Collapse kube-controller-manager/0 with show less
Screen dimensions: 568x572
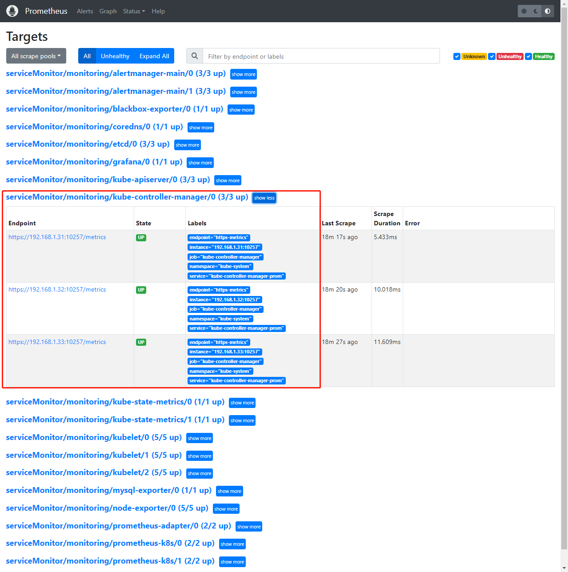(x=264, y=198)
